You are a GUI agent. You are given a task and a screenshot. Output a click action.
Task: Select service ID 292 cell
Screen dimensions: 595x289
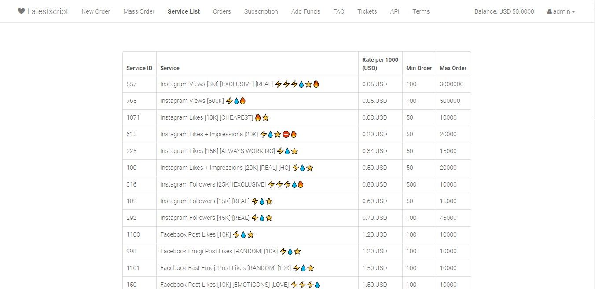pyautogui.click(x=140, y=218)
